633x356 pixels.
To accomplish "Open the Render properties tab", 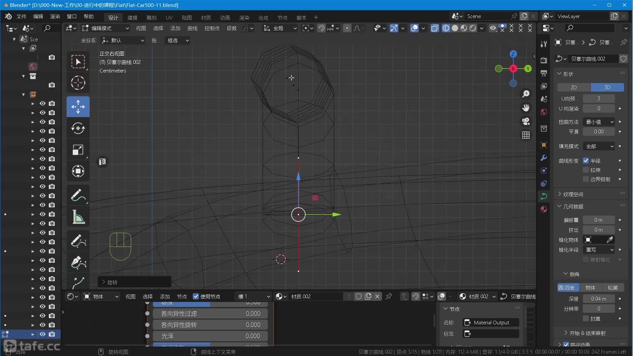I will tap(544, 60).
